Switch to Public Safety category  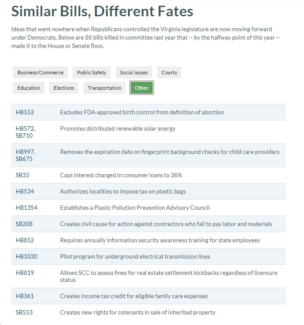(92, 72)
